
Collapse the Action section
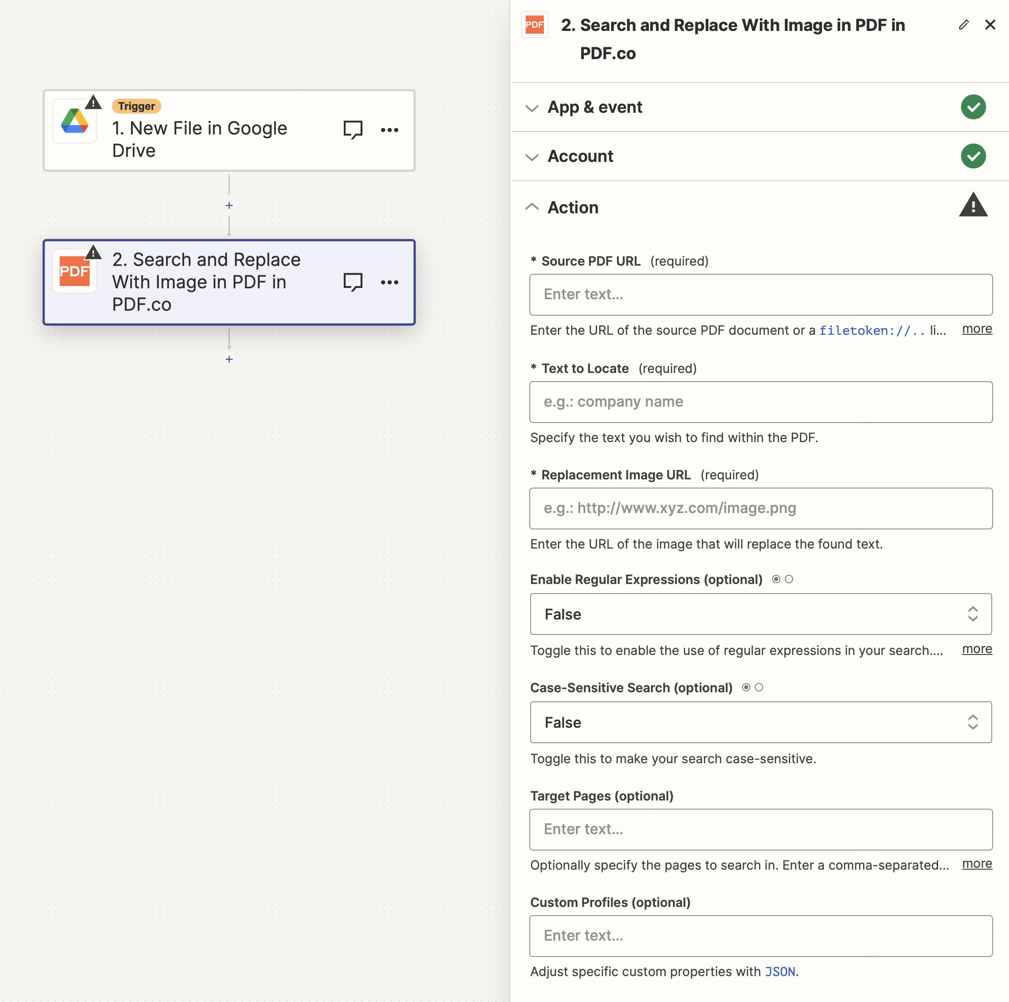tap(532, 207)
